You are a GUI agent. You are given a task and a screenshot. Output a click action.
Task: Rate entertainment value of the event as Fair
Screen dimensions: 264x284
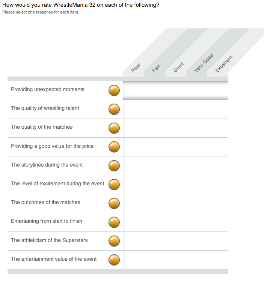[x=154, y=260]
